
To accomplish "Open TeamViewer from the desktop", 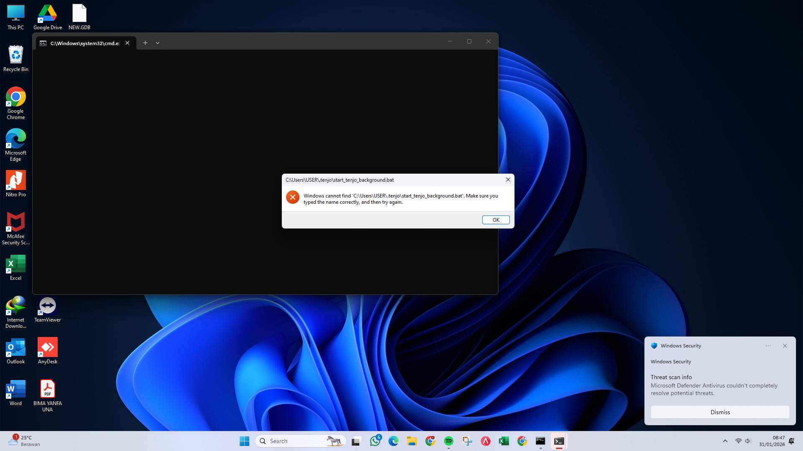I will 47,305.
